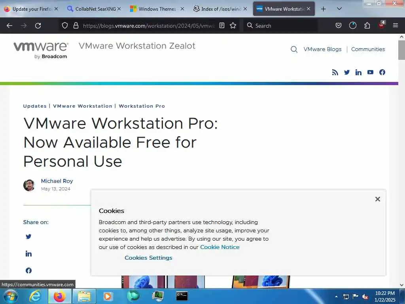405x304 pixels.
Task: Open a new tab with plus button
Action: tap(323, 9)
